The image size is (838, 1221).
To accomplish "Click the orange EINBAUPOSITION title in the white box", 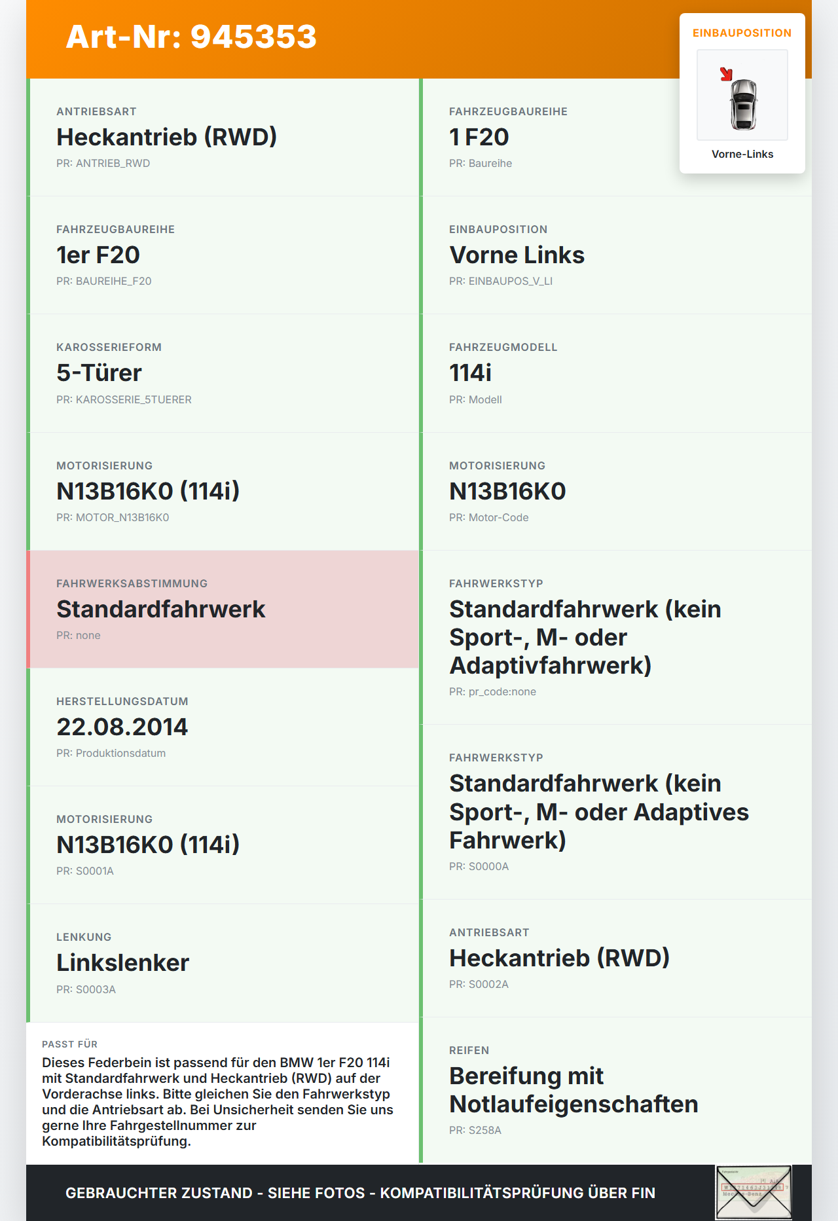I will click(742, 33).
